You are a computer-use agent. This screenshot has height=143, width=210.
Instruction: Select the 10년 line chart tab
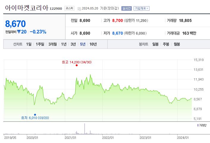point(93,44)
